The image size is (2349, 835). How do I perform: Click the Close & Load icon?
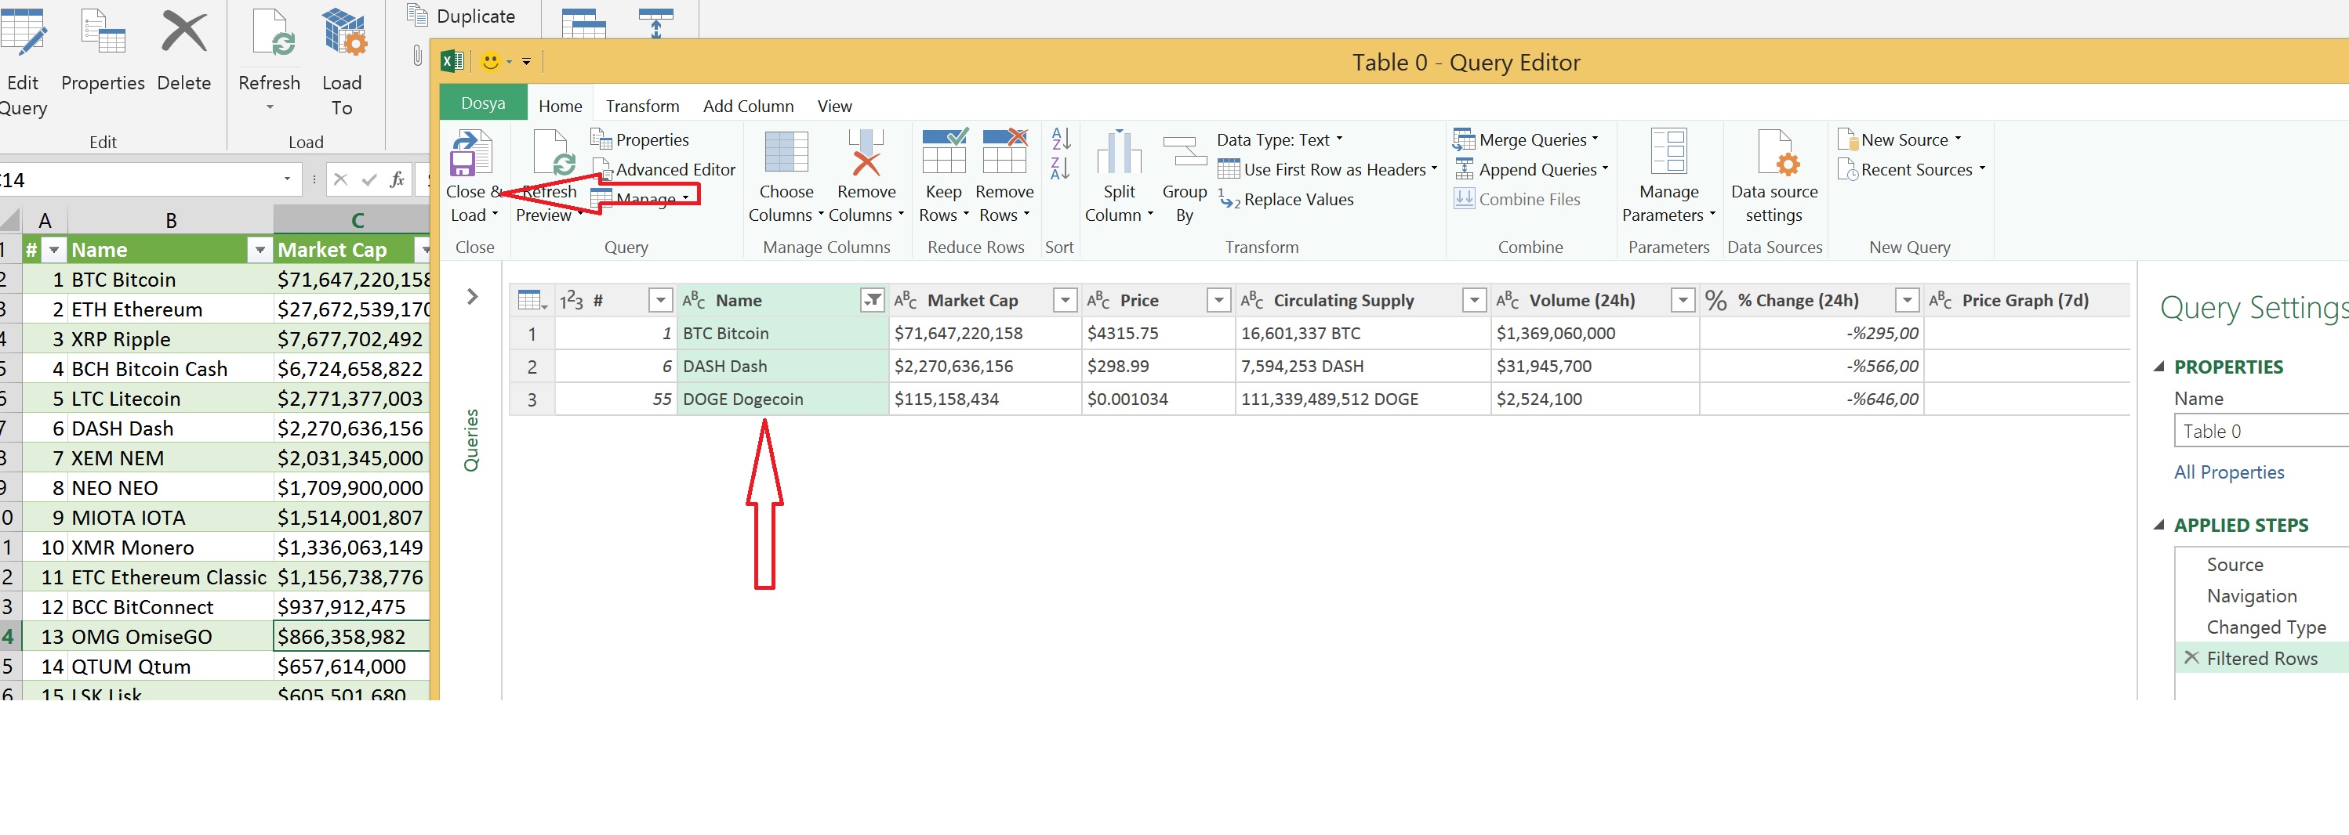coord(470,154)
